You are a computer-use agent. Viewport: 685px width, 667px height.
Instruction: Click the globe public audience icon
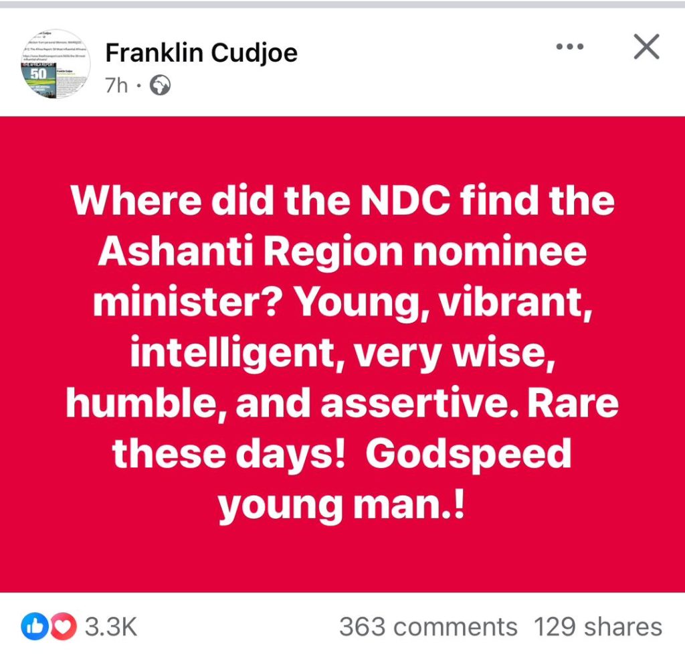point(160,85)
